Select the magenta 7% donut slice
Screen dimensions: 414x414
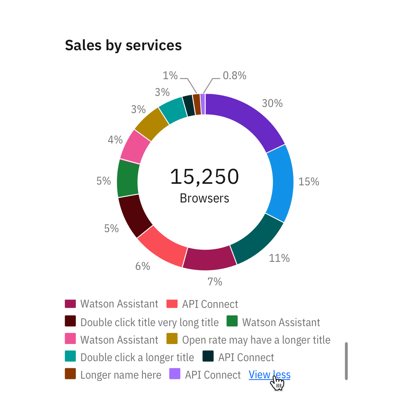[x=209, y=259]
